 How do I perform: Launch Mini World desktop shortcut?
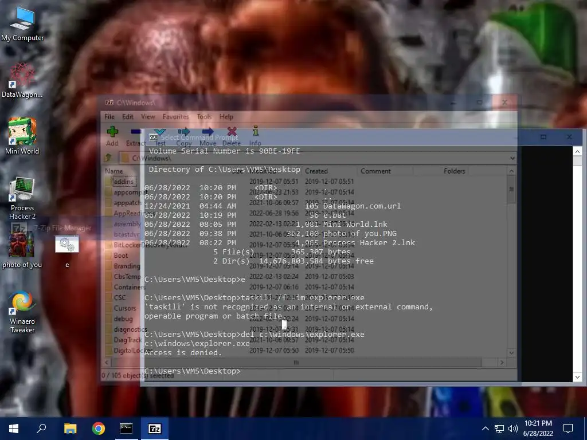[22, 136]
